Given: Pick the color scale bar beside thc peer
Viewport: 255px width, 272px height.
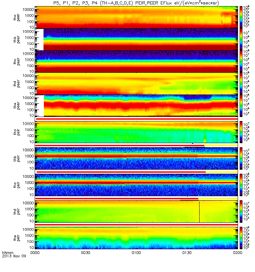Looking at the screenshot, I should click(241, 61).
